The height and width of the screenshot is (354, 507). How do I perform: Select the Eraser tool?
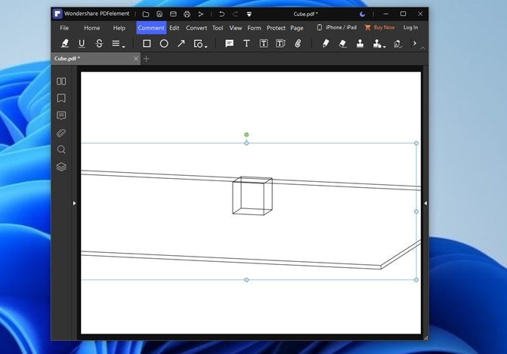tap(343, 44)
